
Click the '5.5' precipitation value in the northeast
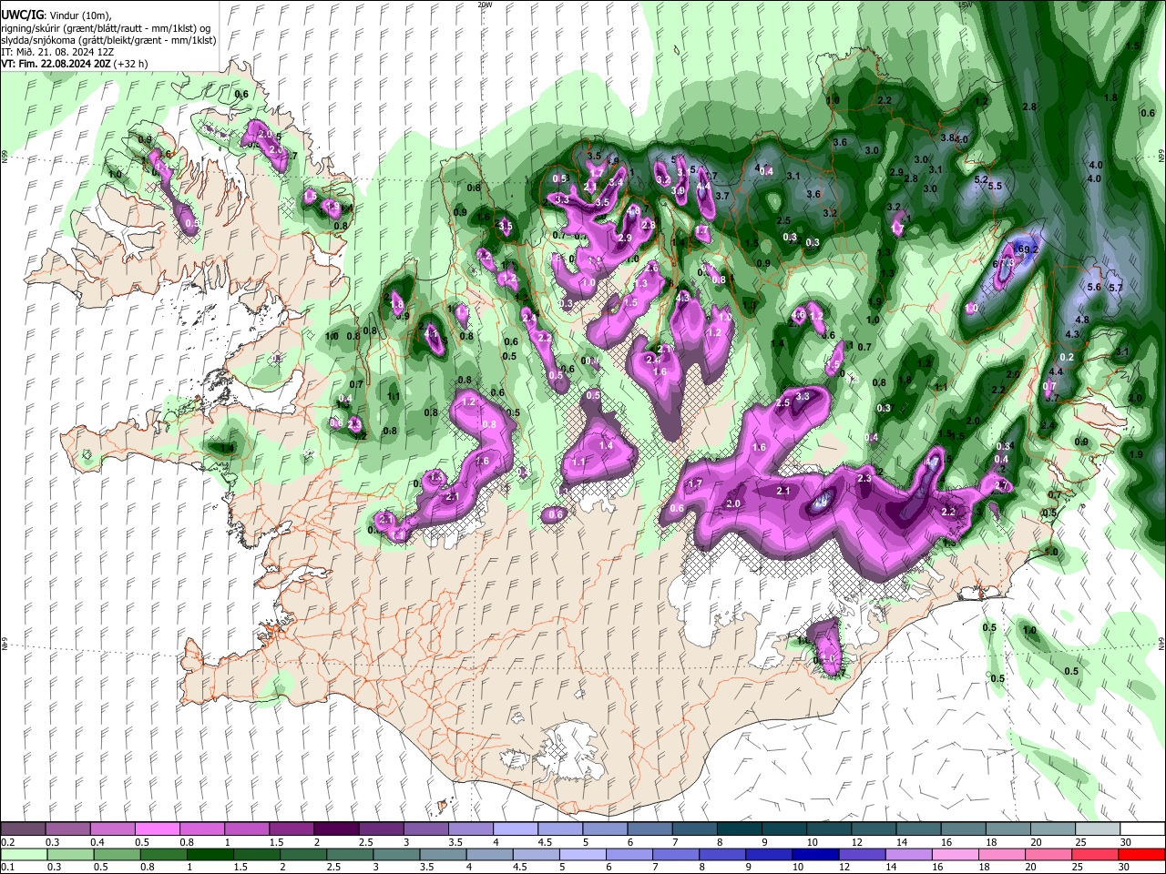tap(996, 186)
